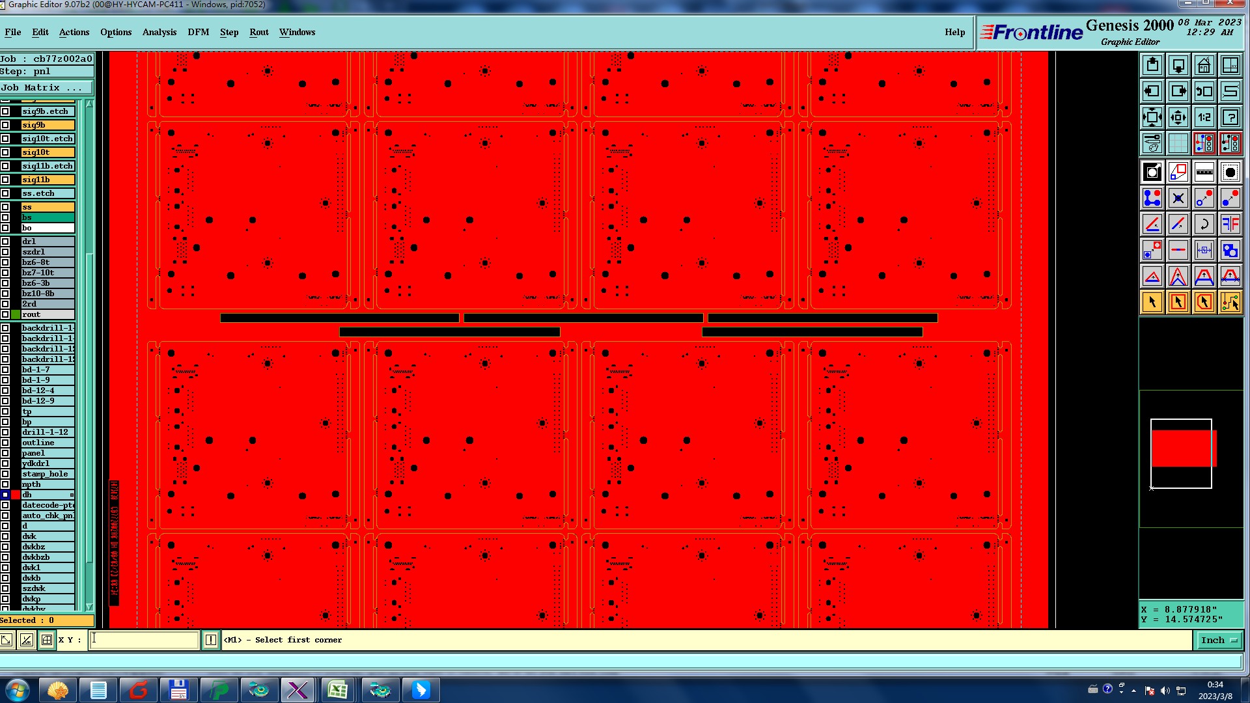This screenshot has height=703, width=1250.
Task: Open the Job Matrix button
Action: point(46,88)
